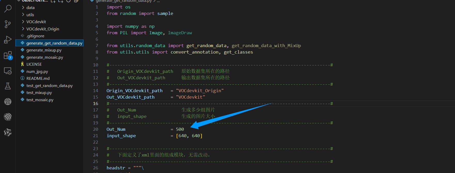
Task: Click the .gitignore file's diamond icon
Action: tap(22, 36)
